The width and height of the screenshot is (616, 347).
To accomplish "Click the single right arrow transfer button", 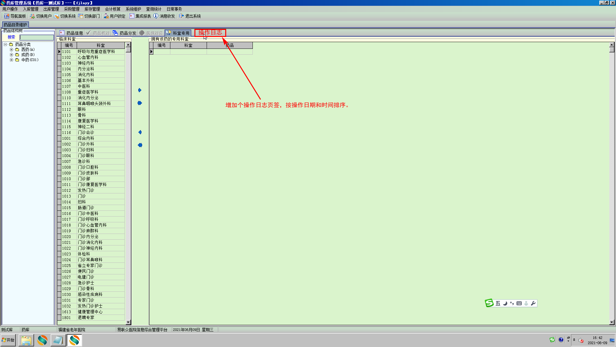I will [140, 90].
